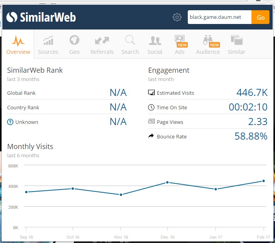The width and height of the screenshot is (275, 243).
Task: Click the 00:02:10 time on site value
Action: pos(248,107)
